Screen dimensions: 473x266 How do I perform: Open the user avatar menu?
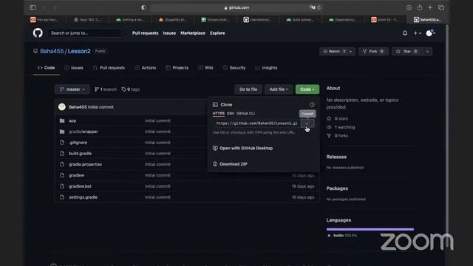pos(430,33)
